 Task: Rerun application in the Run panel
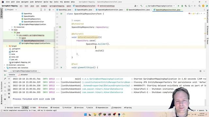5,75
